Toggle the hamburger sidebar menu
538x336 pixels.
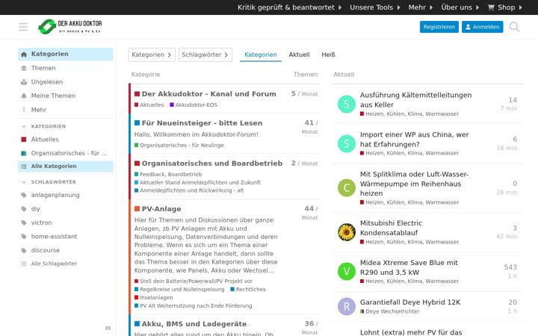tap(23, 27)
